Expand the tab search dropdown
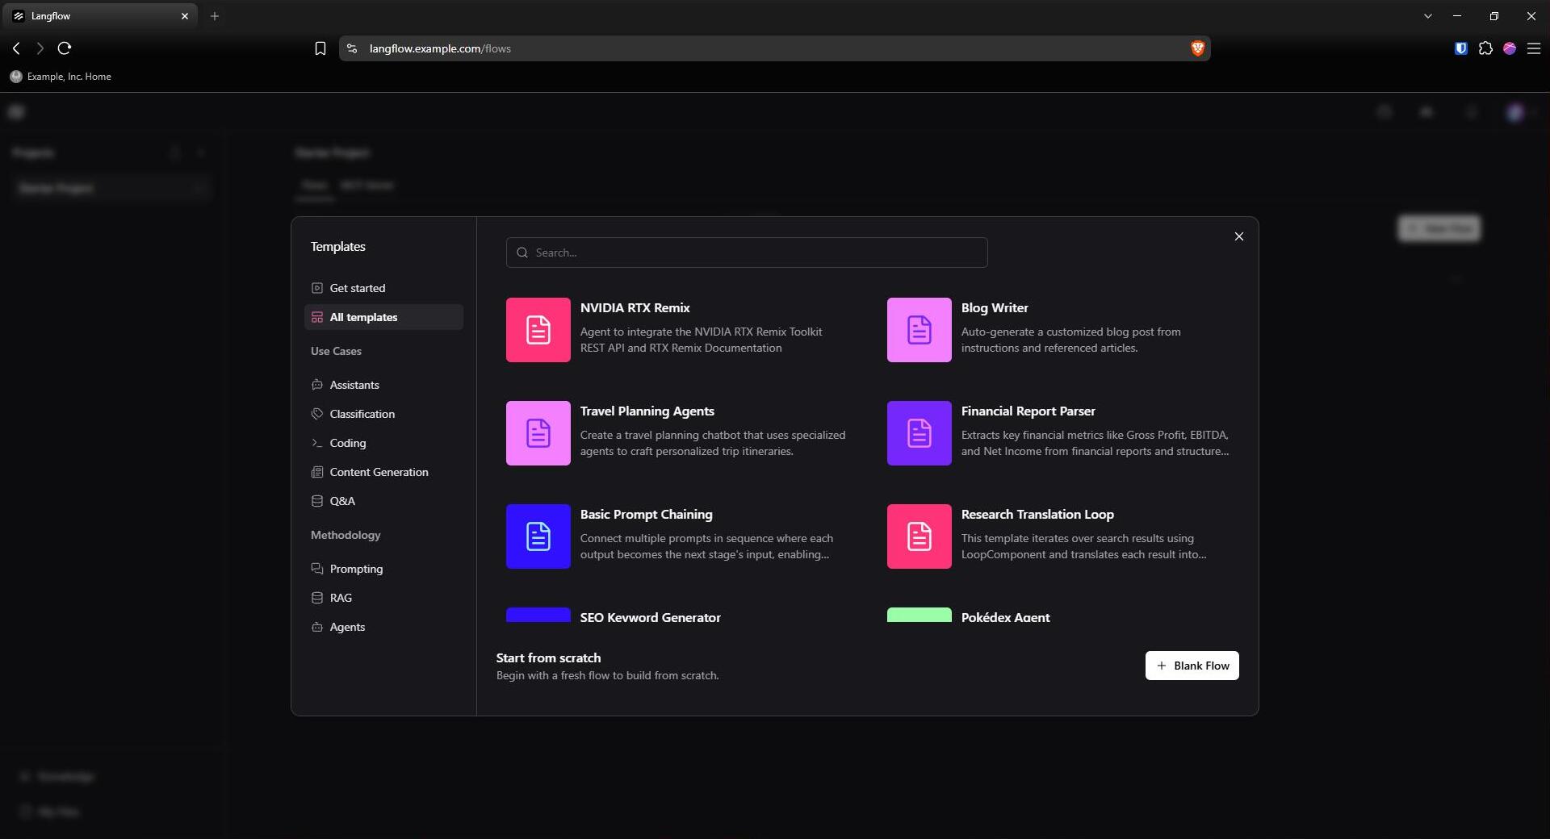The width and height of the screenshot is (1550, 839). 1427,16
